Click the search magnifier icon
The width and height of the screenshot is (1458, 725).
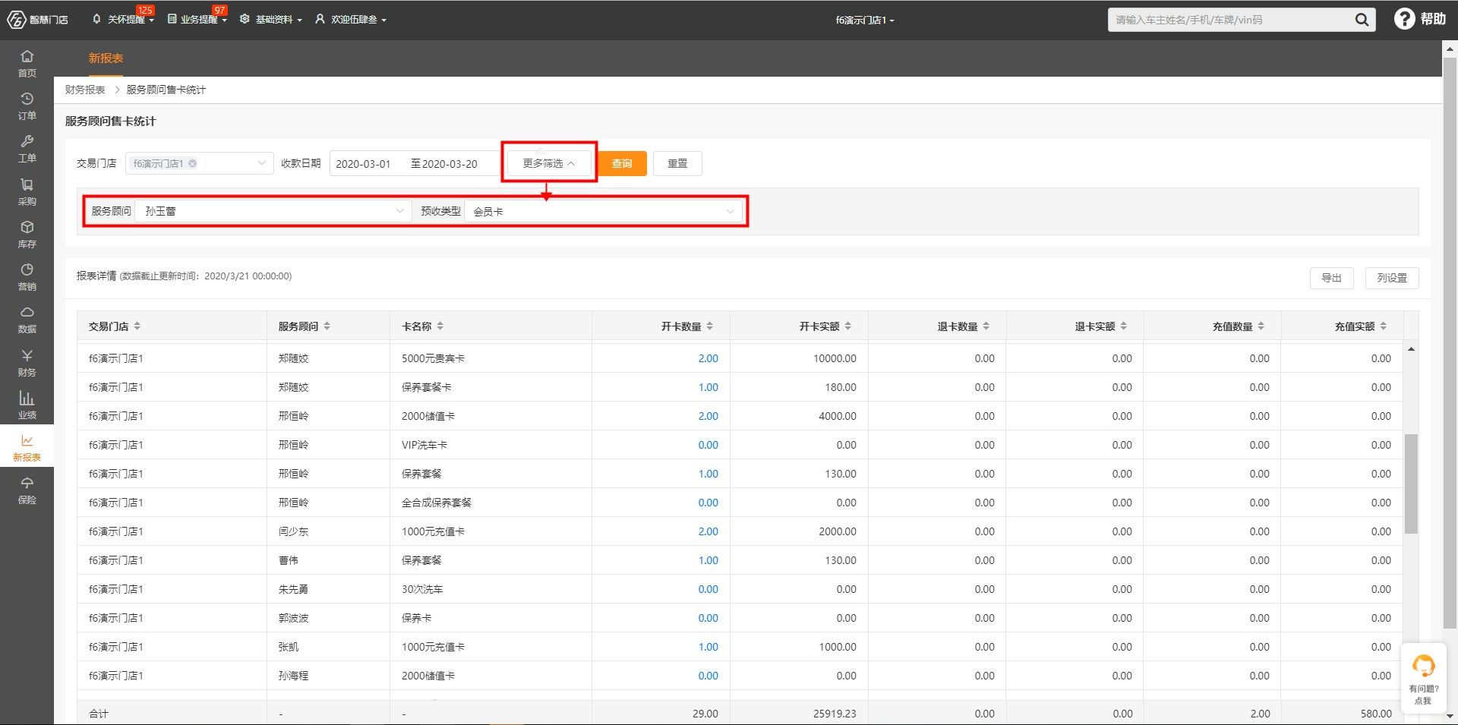[1362, 20]
